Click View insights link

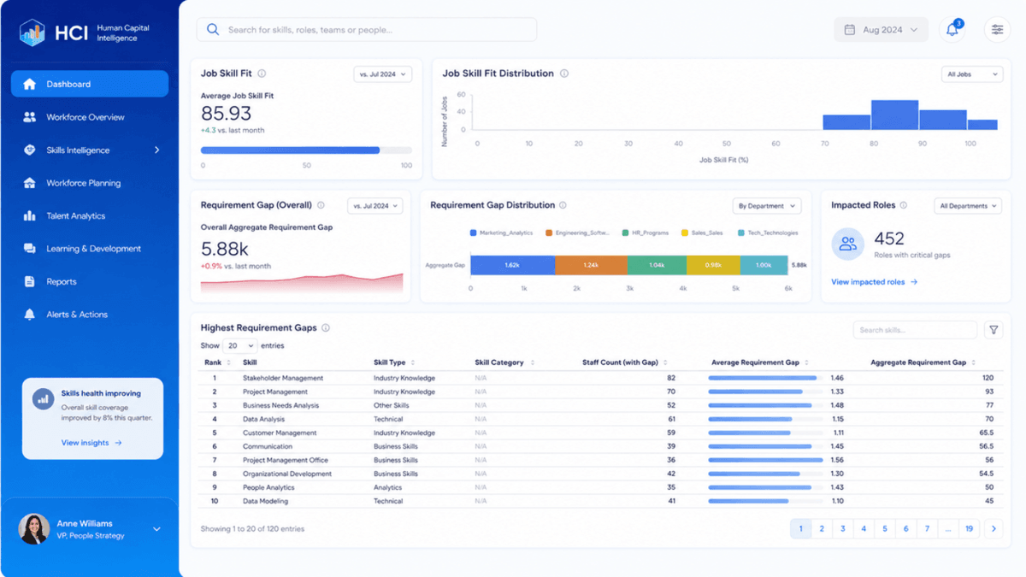tap(91, 443)
